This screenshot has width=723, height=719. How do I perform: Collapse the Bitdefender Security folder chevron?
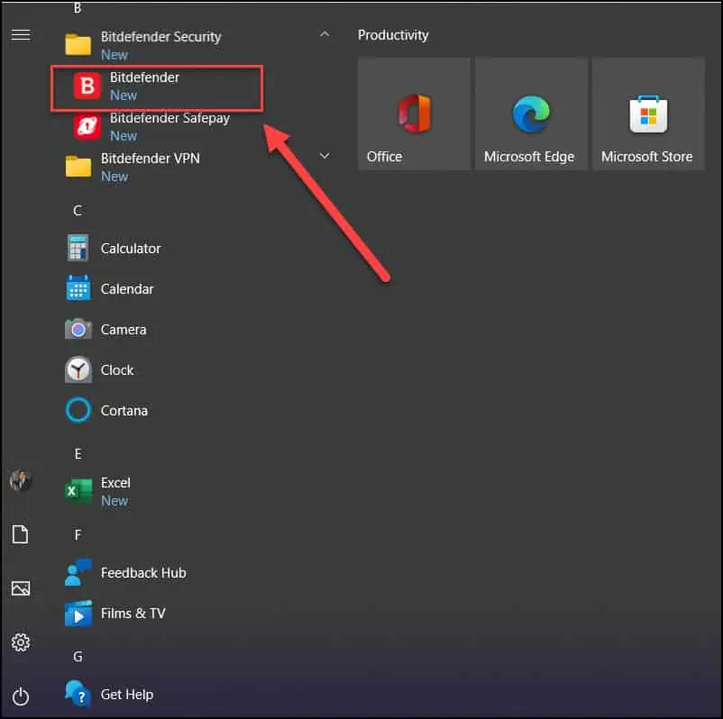tap(325, 34)
